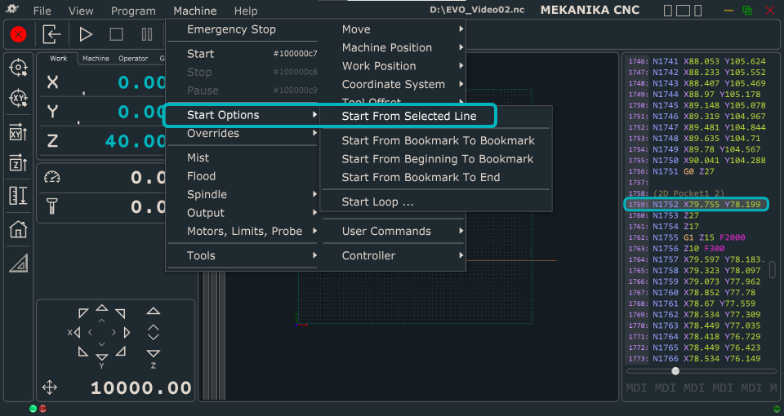Image resolution: width=784 pixels, height=416 pixels.
Task: Click the XY zero crosshair sidebar icon
Action: (19, 99)
